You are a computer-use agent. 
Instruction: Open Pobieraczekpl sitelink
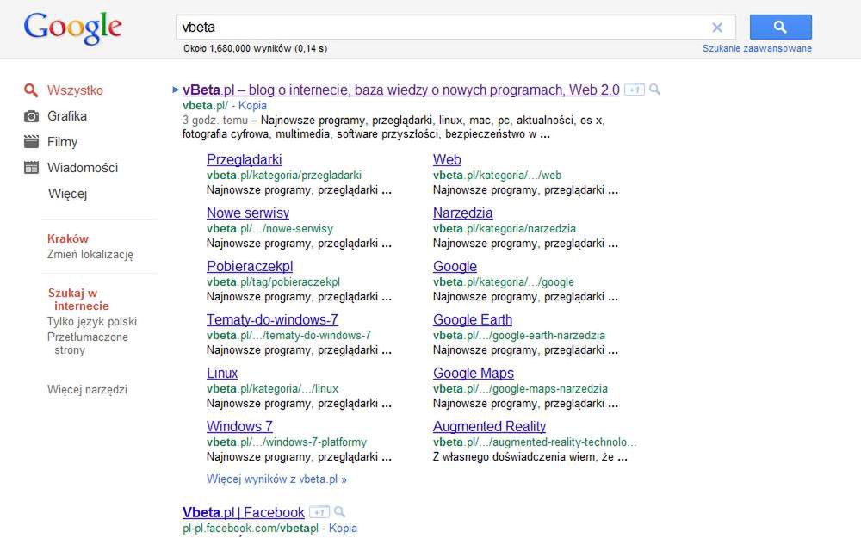click(x=250, y=266)
